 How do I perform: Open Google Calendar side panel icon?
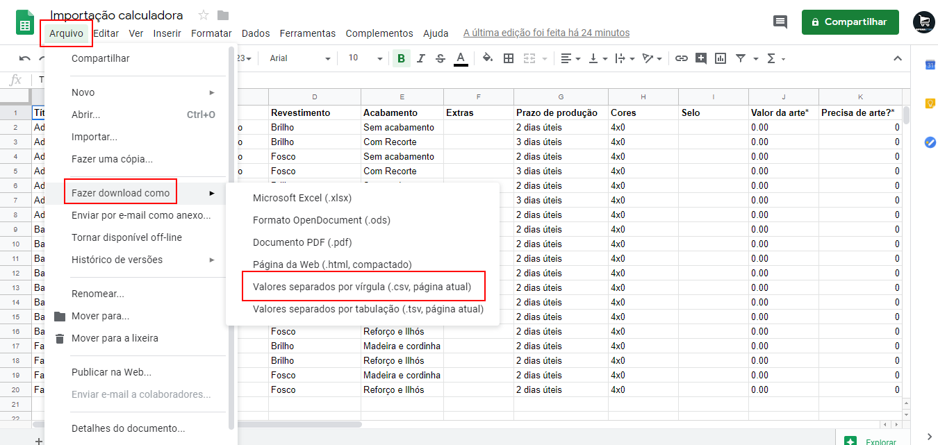[x=930, y=65]
